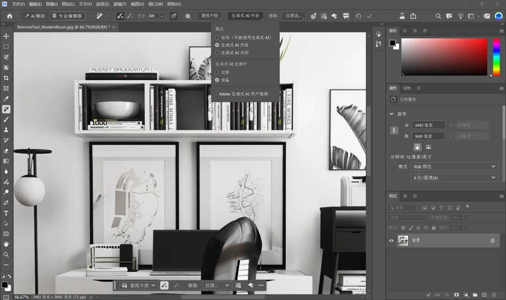Select the Move tool in the left toolbar
Viewport: 506px width, 300px height.
6,36
